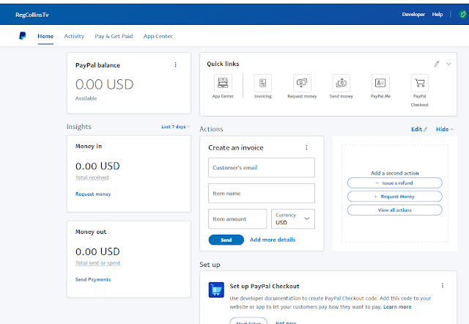Open the PayPal Checkout quick link icon
This screenshot has width=469, height=324.
coord(419,83)
